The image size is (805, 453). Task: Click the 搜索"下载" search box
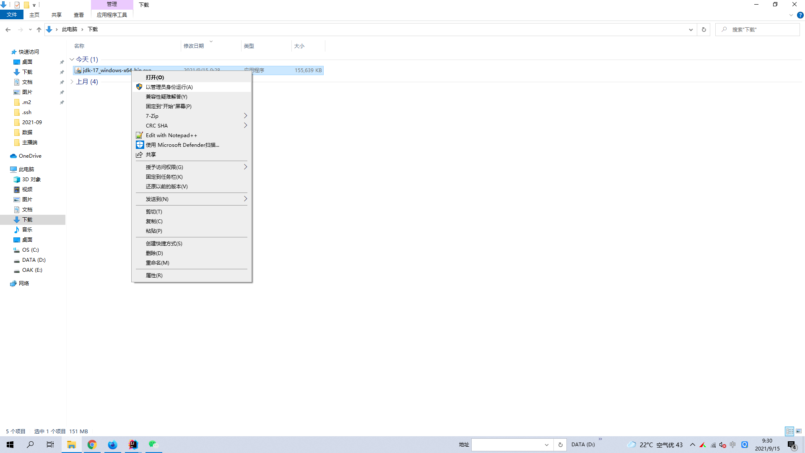click(757, 29)
